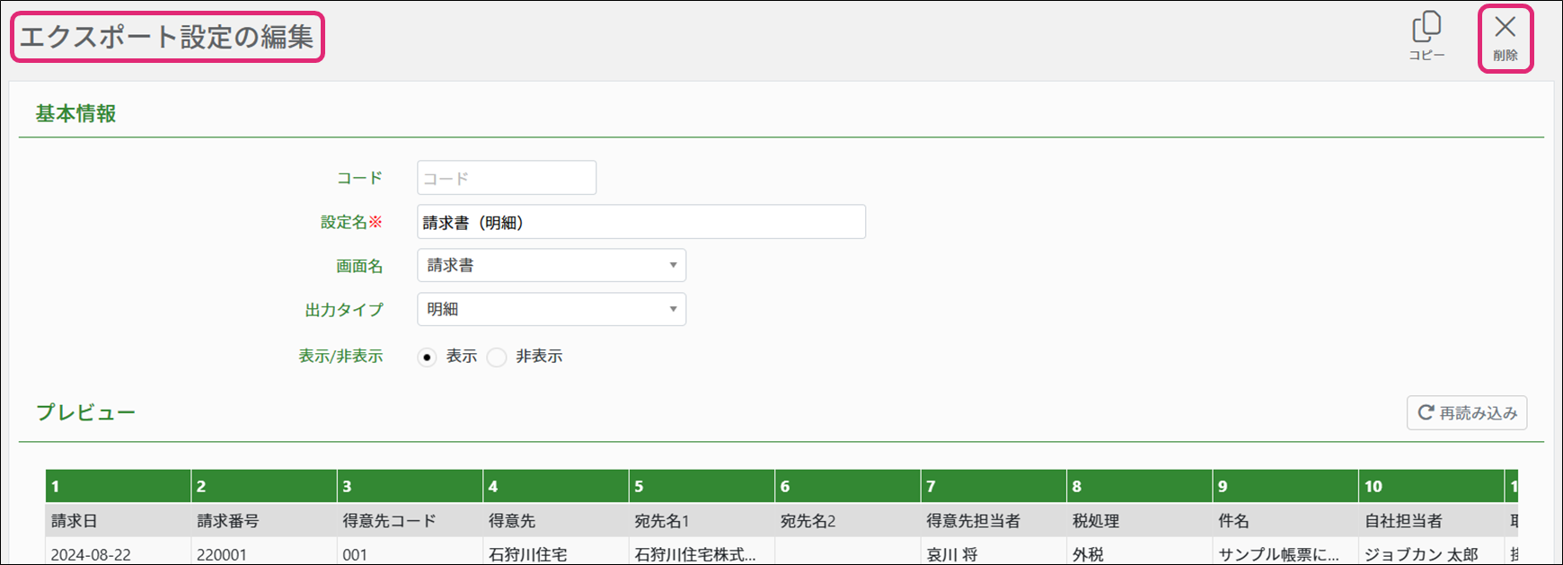Click the Delete (削除) X icon

point(1505,28)
